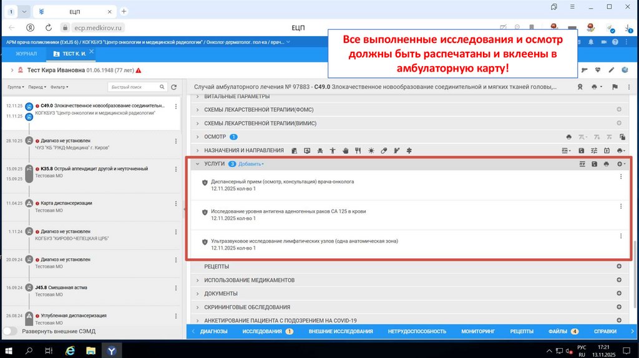Open menu for СА 125 blood test service
This screenshot has width=639, height=358.
tap(621, 206)
